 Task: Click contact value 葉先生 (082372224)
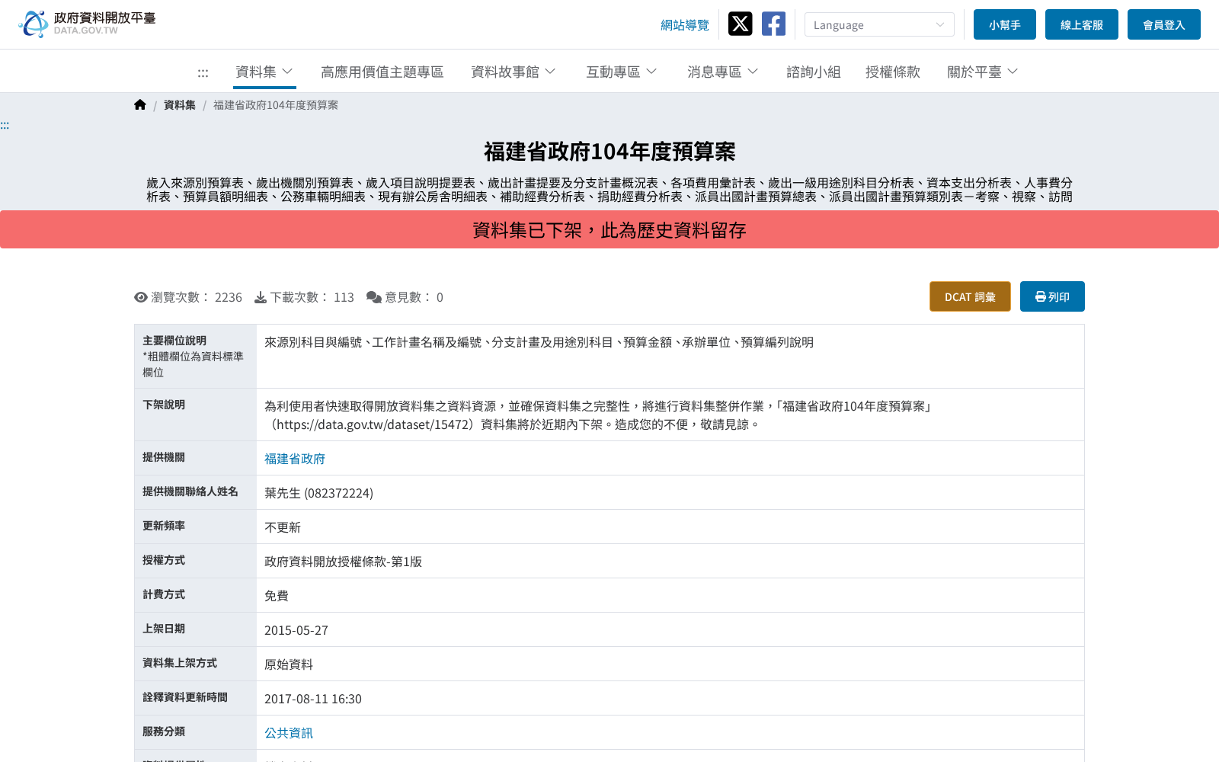319,493
